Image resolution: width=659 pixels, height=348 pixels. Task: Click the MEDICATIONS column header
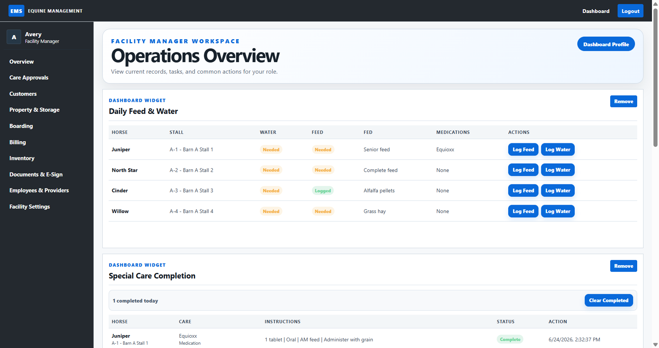pos(453,132)
